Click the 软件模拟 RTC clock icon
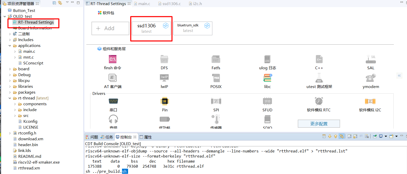 tap(319, 101)
